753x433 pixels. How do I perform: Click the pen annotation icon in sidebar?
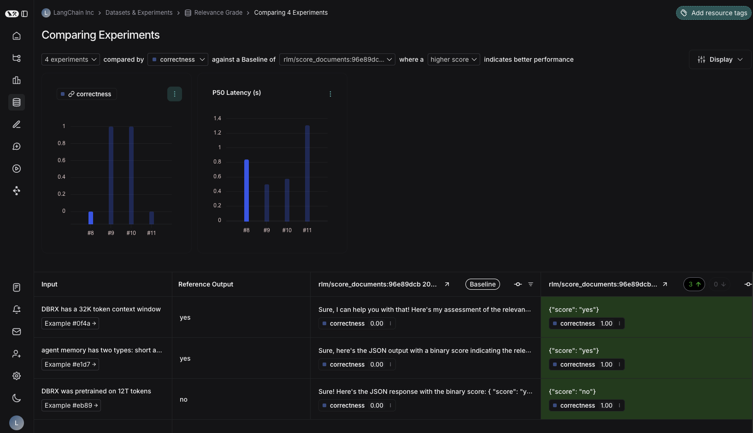coord(17,124)
